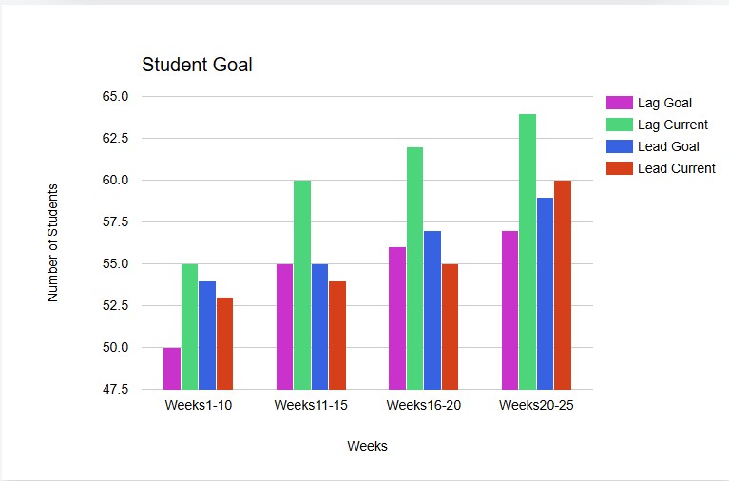This screenshot has height=481, width=729.
Task: Click the blue Lead Goal legend swatch
Action: click(x=619, y=146)
